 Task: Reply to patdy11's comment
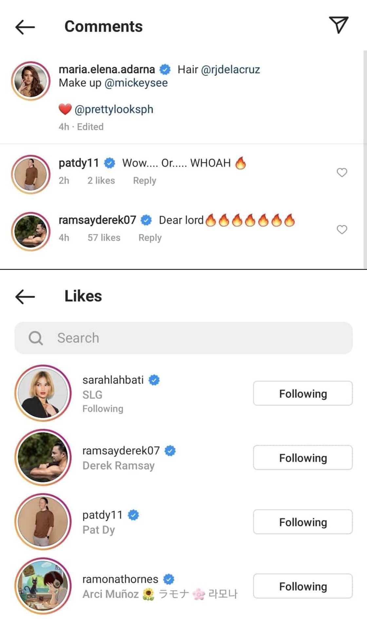click(x=145, y=181)
